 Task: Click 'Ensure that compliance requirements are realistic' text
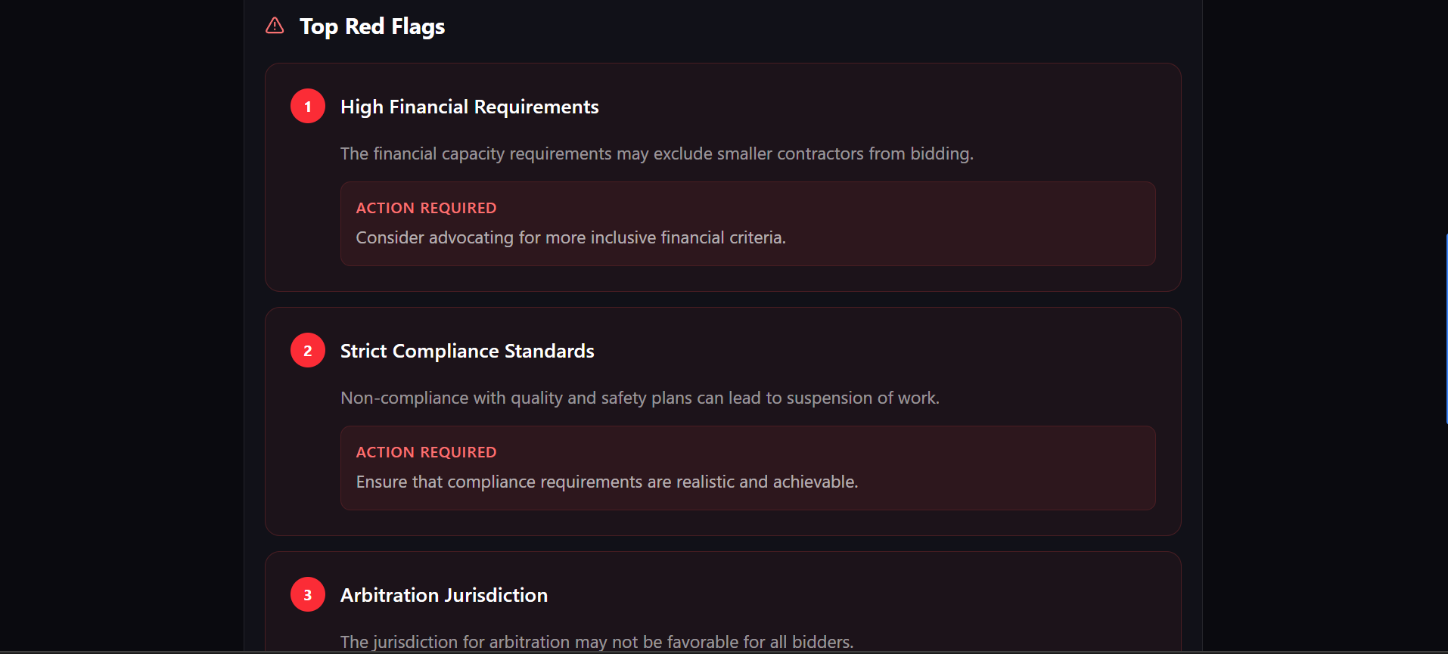[x=607, y=482]
